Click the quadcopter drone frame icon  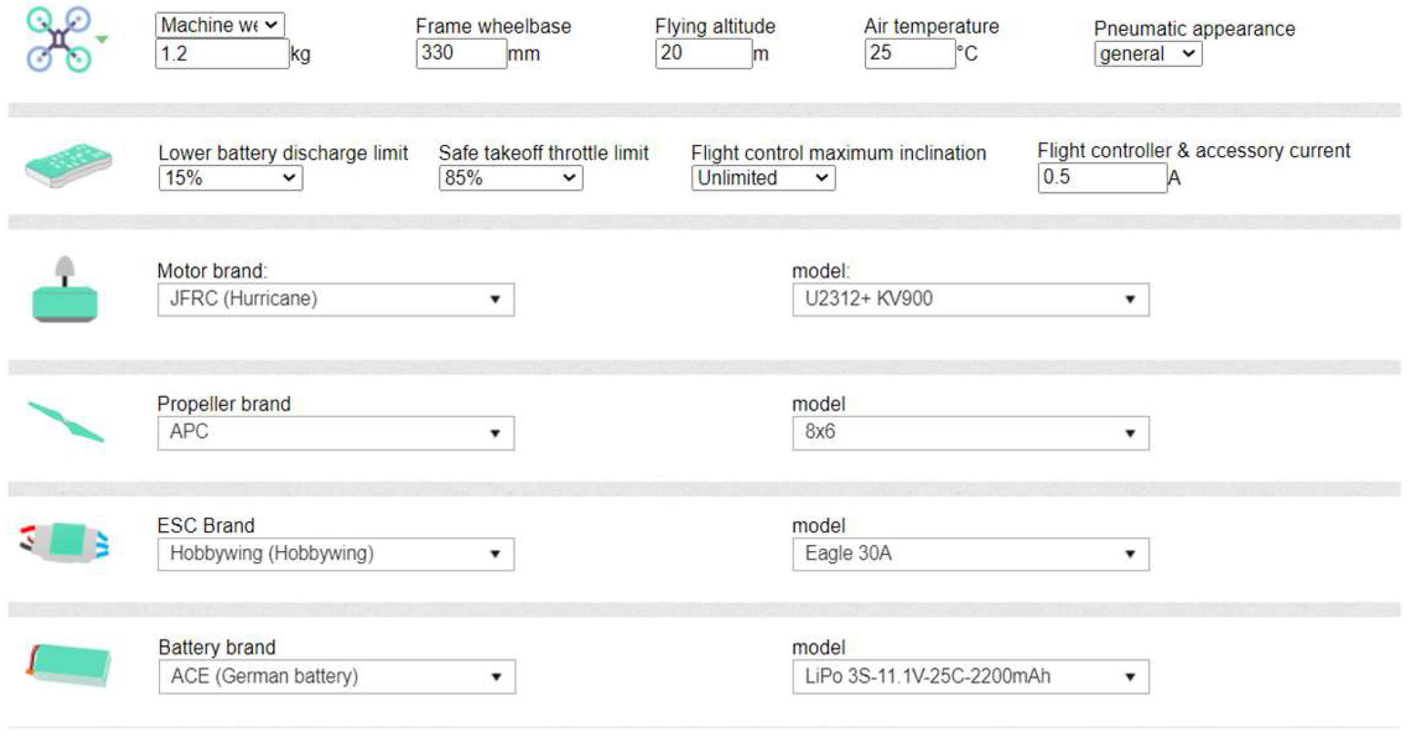click(x=59, y=40)
